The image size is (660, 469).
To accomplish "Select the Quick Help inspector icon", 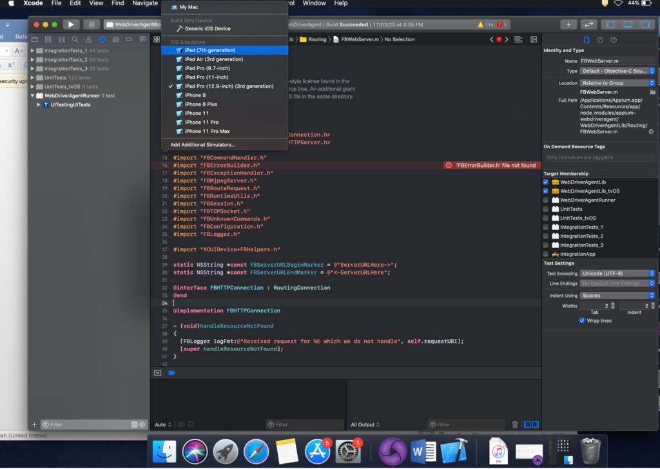I will click(x=614, y=40).
